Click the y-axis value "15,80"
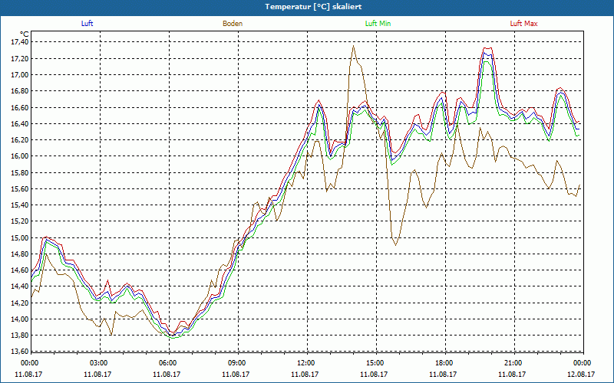The width and height of the screenshot is (614, 383). (x=21, y=172)
